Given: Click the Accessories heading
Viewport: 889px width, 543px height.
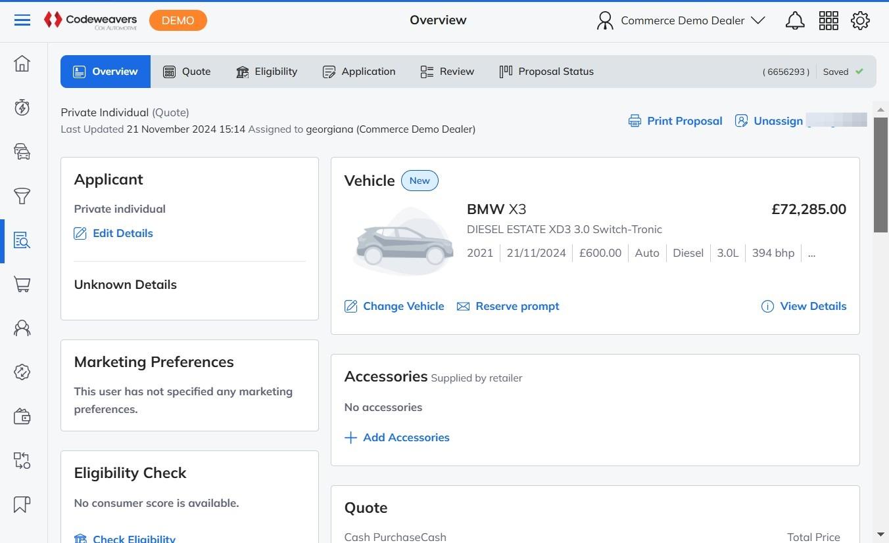Looking at the screenshot, I should pos(386,377).
